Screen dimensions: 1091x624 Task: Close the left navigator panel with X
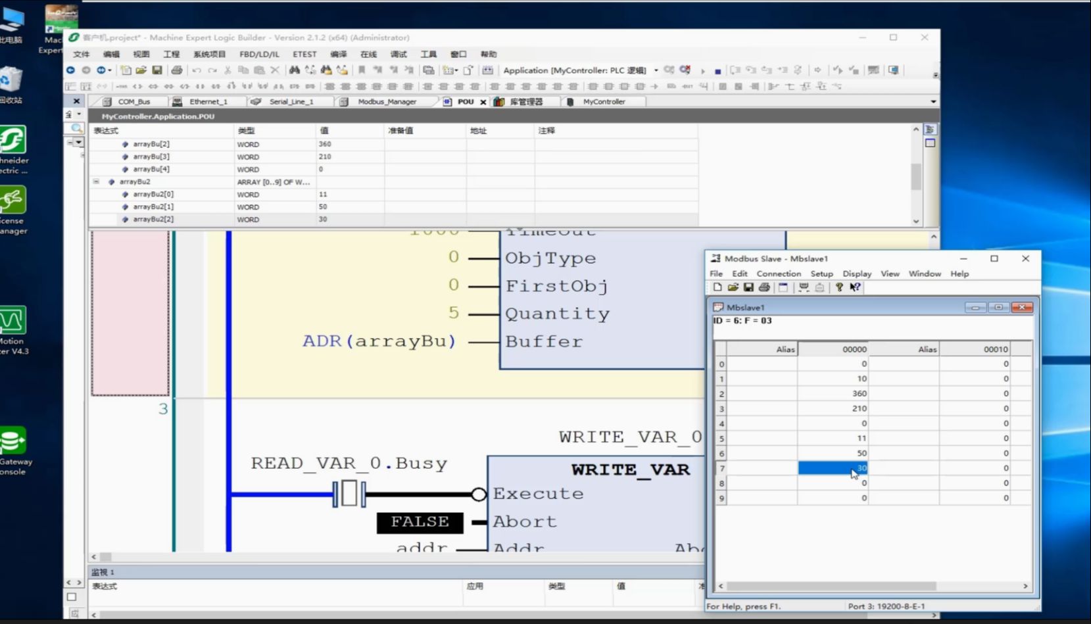[x=76, y=101]
